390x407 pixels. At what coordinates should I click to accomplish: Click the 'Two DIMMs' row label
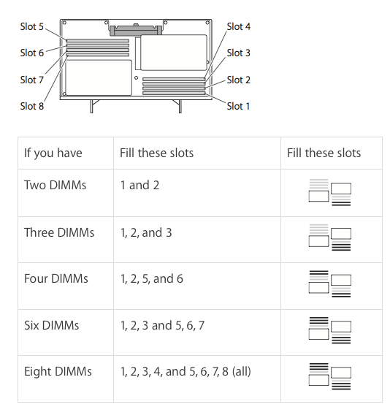pos(55,186)
